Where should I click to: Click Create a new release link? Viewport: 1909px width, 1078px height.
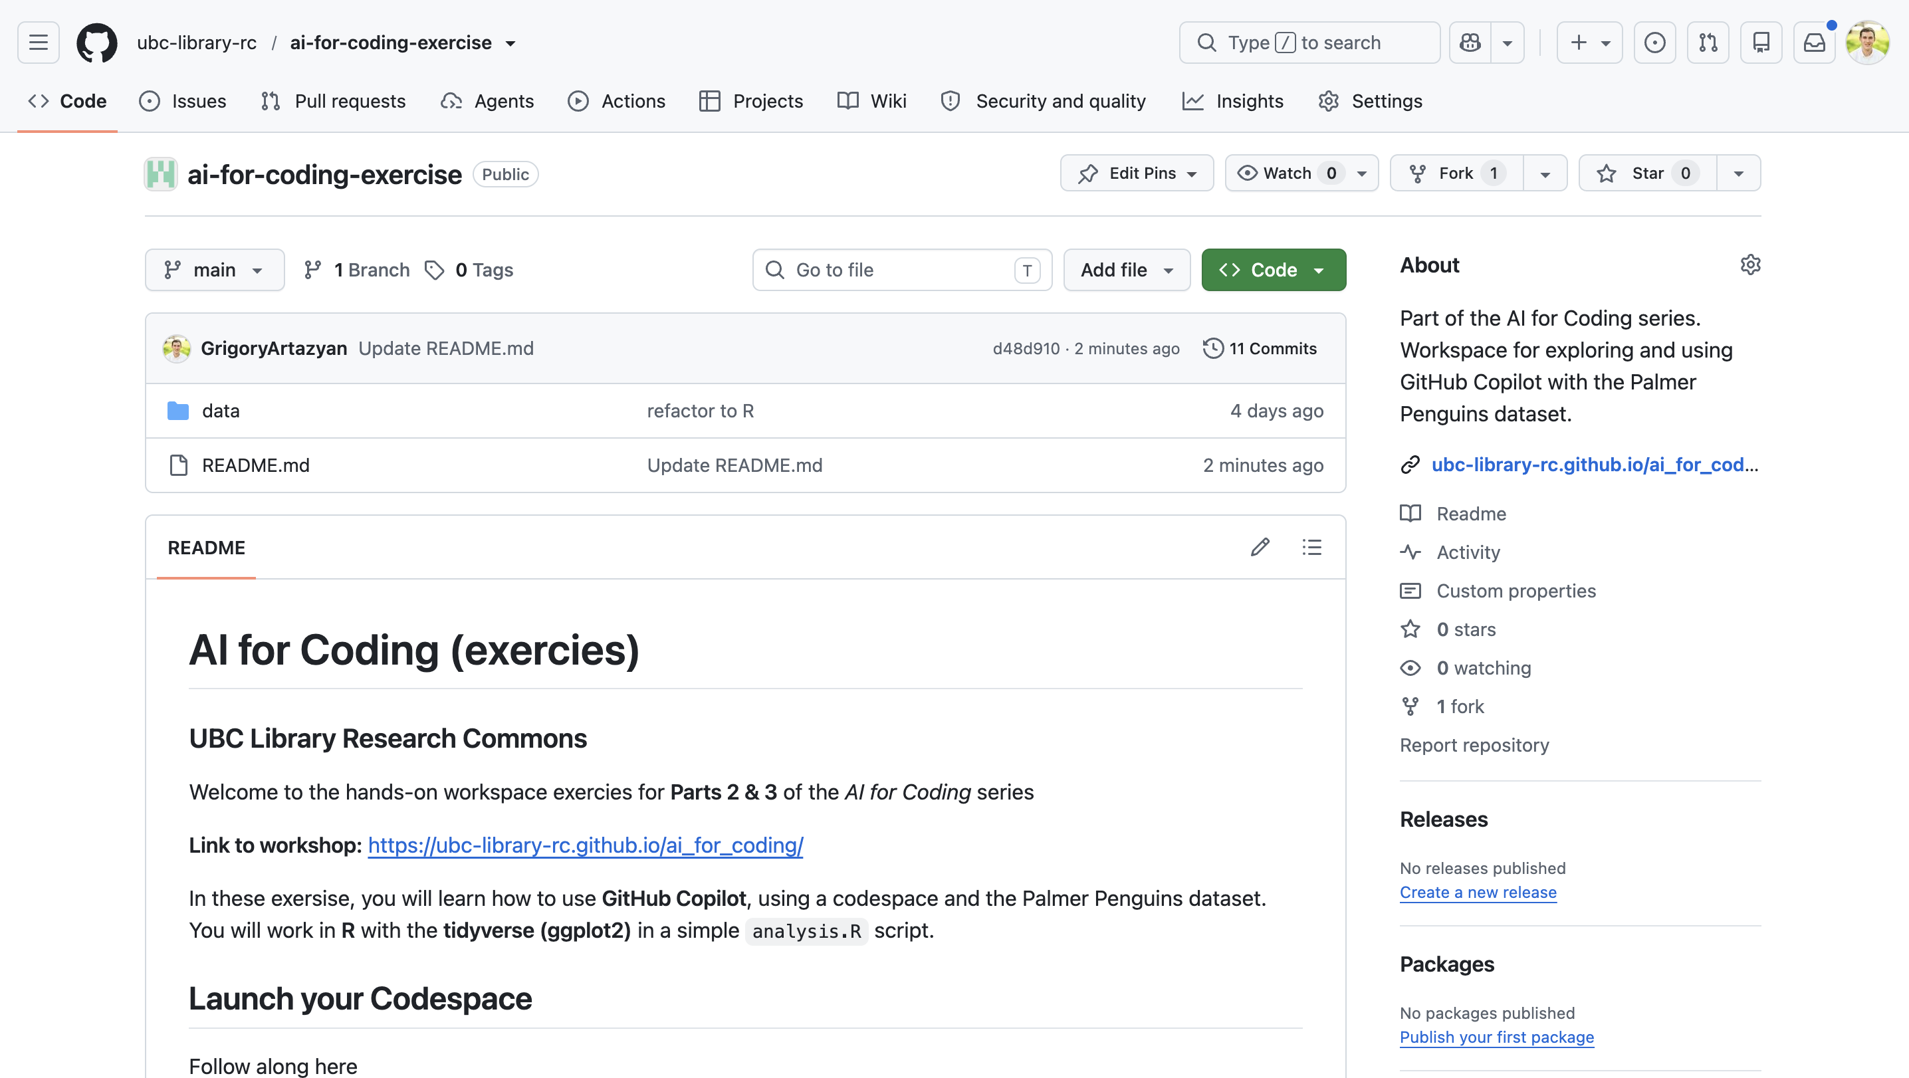point(1478,892)
